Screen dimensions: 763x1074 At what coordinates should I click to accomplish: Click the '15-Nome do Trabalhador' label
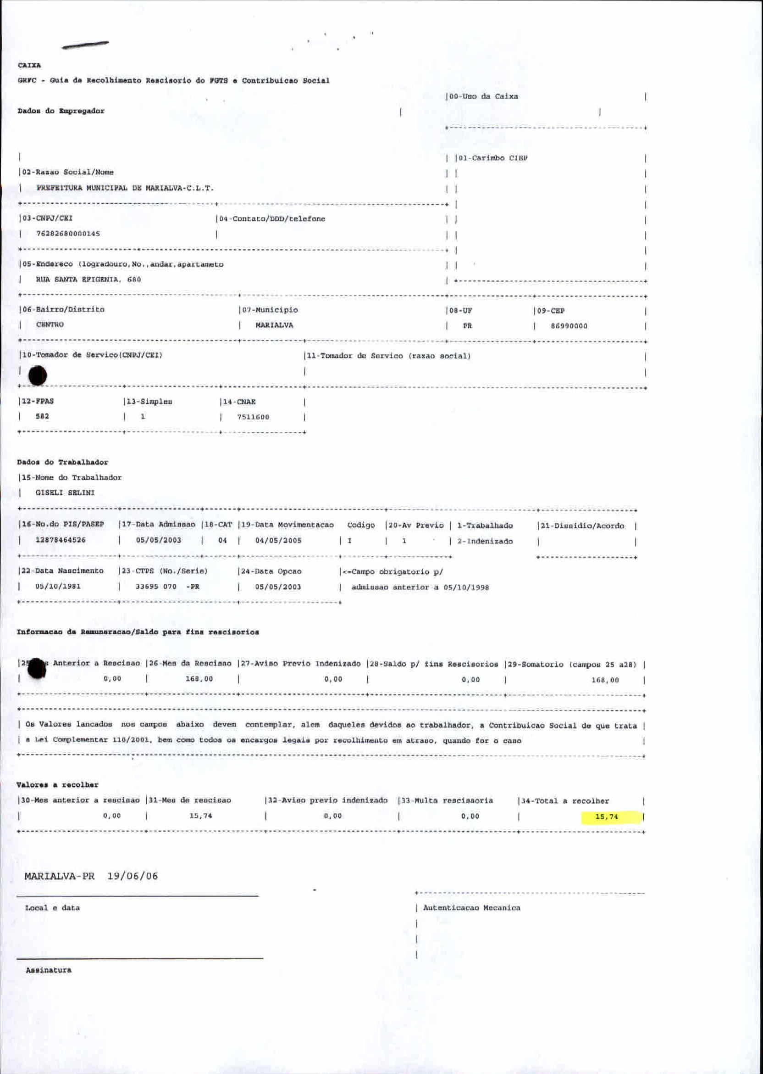[x=72, y=477]
